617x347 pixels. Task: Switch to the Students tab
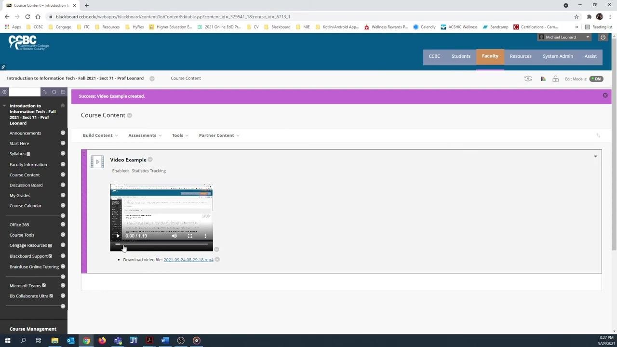(461, 56)
